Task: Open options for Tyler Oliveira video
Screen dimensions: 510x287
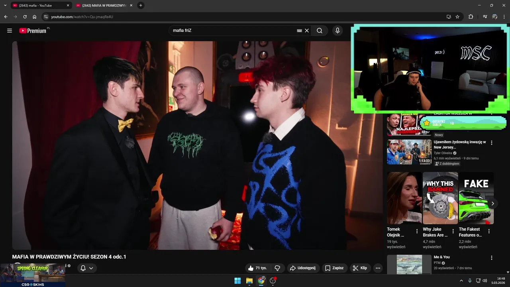Action: pyautogui.click(x=492, y=143)
